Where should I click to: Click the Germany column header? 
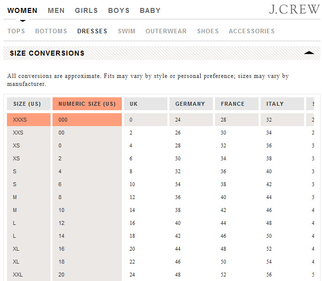[191, 104]
